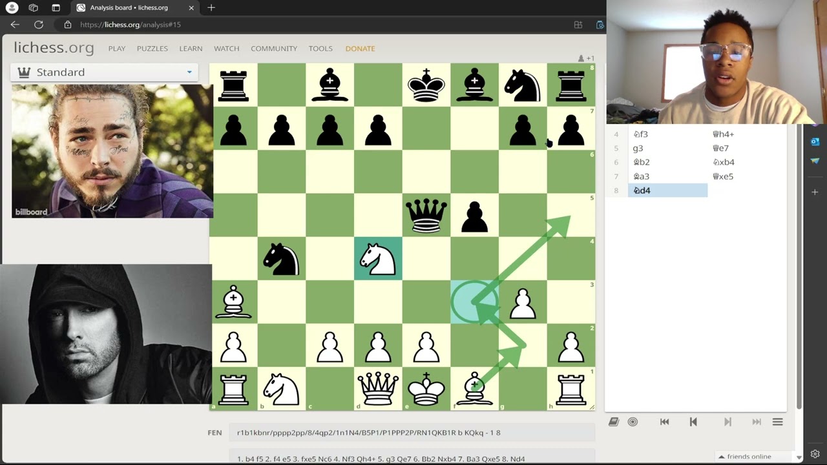
Task: Go to move Bb2 in list
Action: (x=667, y=162)
